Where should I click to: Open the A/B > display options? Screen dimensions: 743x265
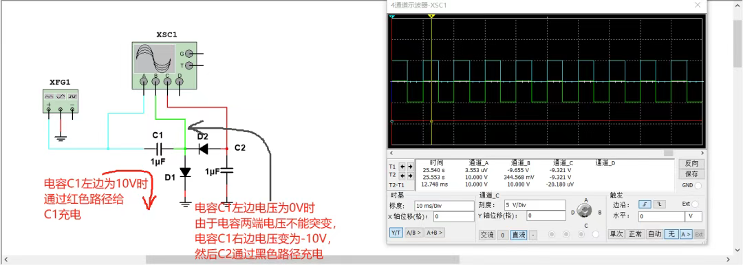point(413,233)
